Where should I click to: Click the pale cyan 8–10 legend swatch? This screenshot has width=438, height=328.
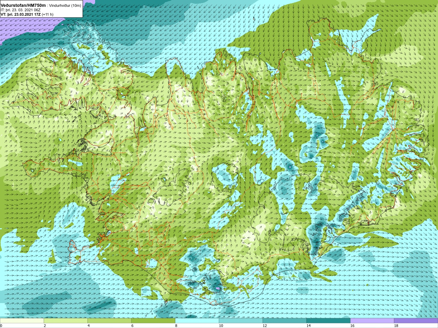coord(197,321)
